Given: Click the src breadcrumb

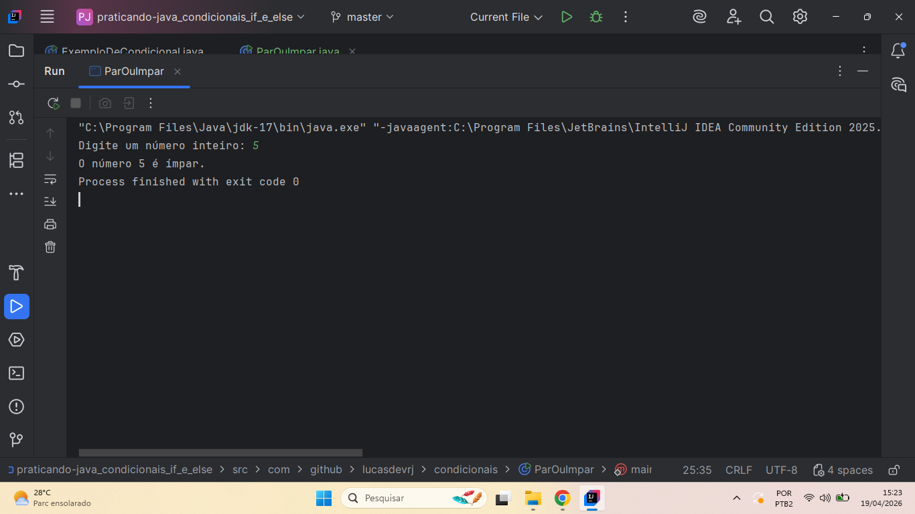Looking at the screenshot, I should tap(240, 470).
